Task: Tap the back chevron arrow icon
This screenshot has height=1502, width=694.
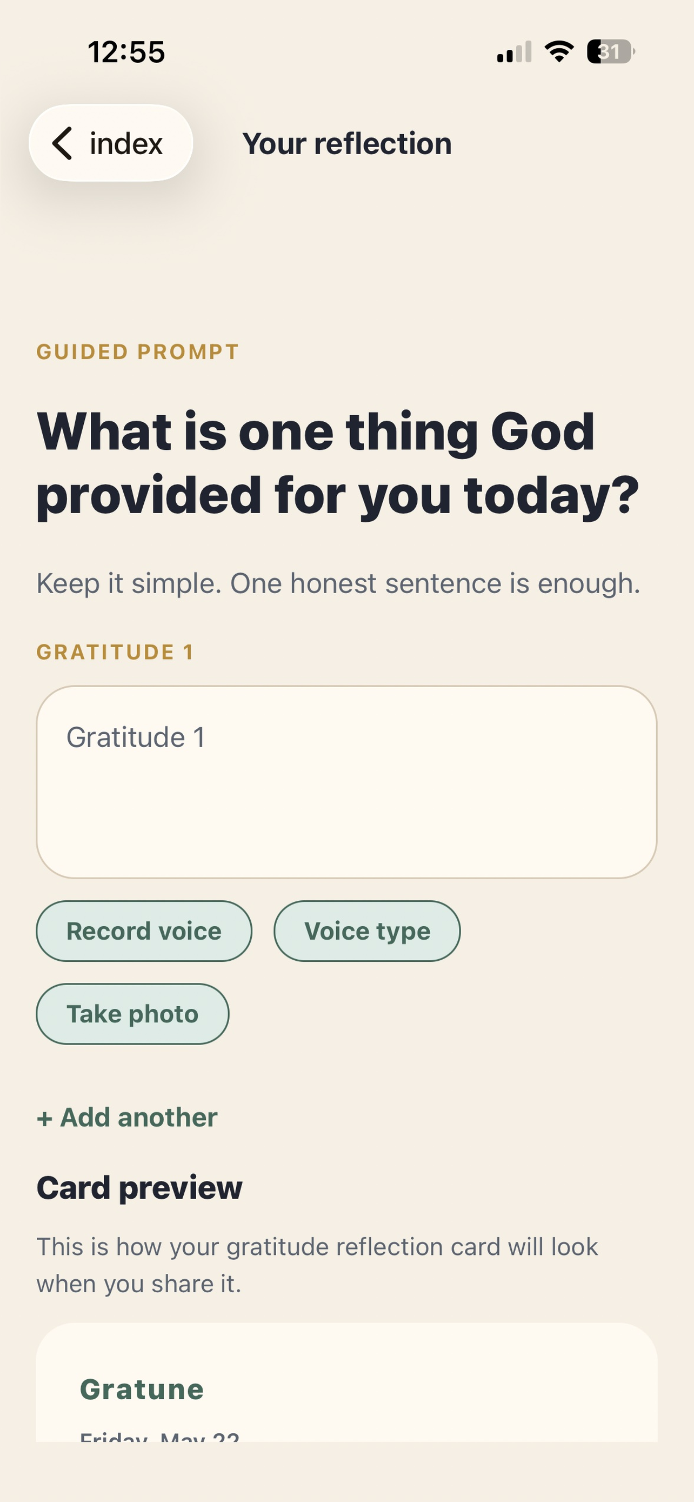Action: (62, 143)
